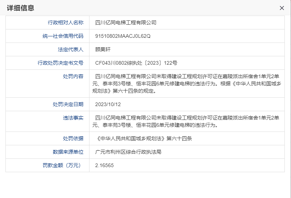The height and width of the screenshot is (198, 291).
Task: Click the 违法事实 paragraph ending 修建电梯的违法行为
Action: tap(186, 121)
